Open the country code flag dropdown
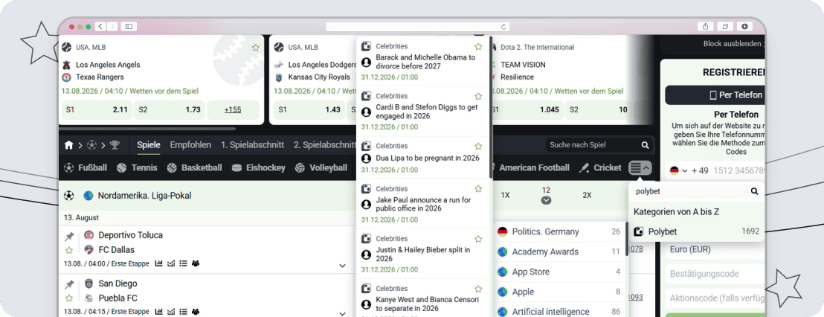The width and height of the screenshot is (824, 317). (677, 170)
